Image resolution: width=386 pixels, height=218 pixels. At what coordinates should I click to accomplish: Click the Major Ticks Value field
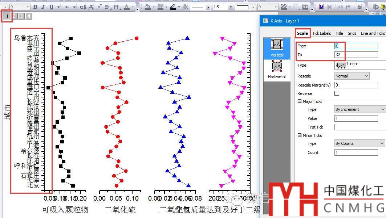coord(356,118)
